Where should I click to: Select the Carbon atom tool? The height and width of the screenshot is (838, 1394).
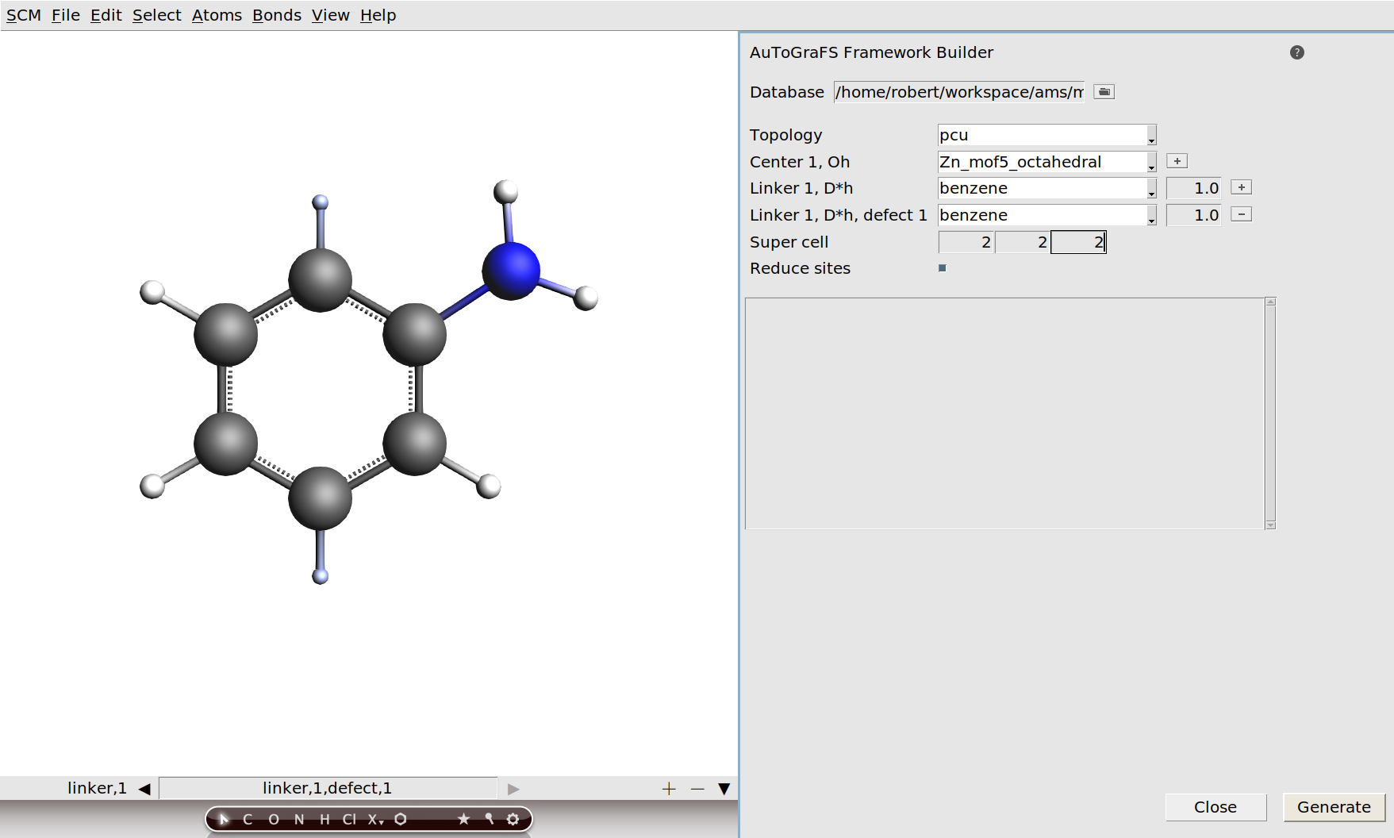click(248, 820)
